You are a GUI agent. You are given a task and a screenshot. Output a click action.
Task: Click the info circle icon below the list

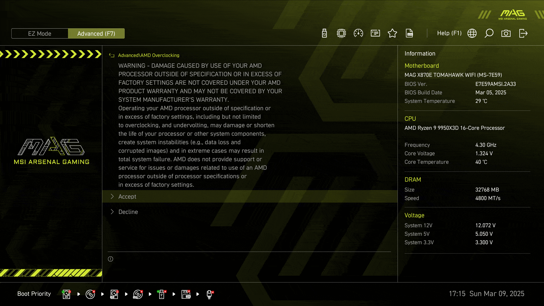coord(110,259)
